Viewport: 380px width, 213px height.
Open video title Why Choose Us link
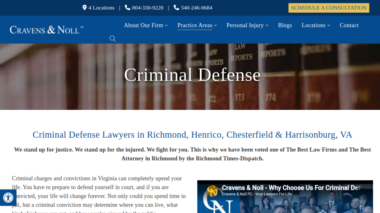(291, 188)
